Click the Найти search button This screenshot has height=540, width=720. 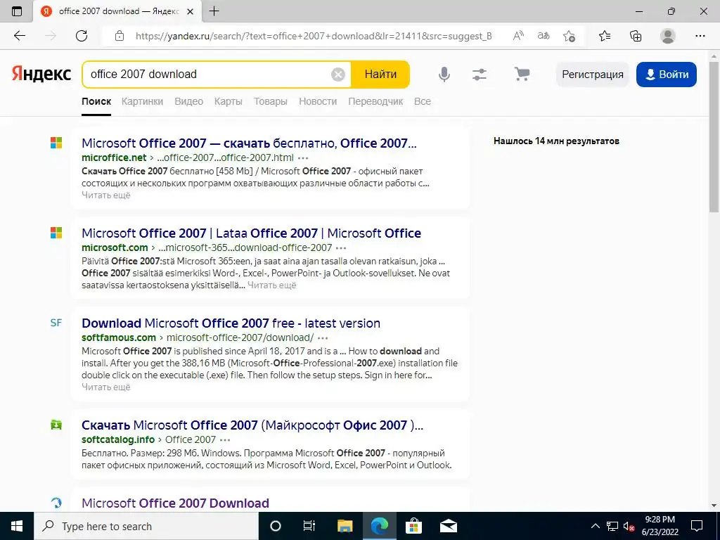[380, 75]
